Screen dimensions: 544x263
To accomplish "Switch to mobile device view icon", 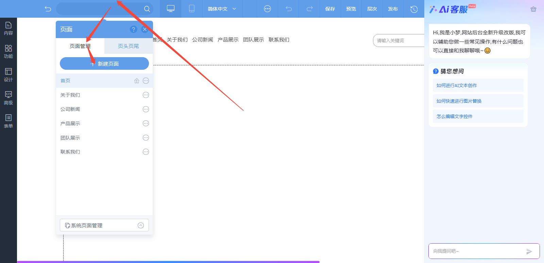I will 192,9.
